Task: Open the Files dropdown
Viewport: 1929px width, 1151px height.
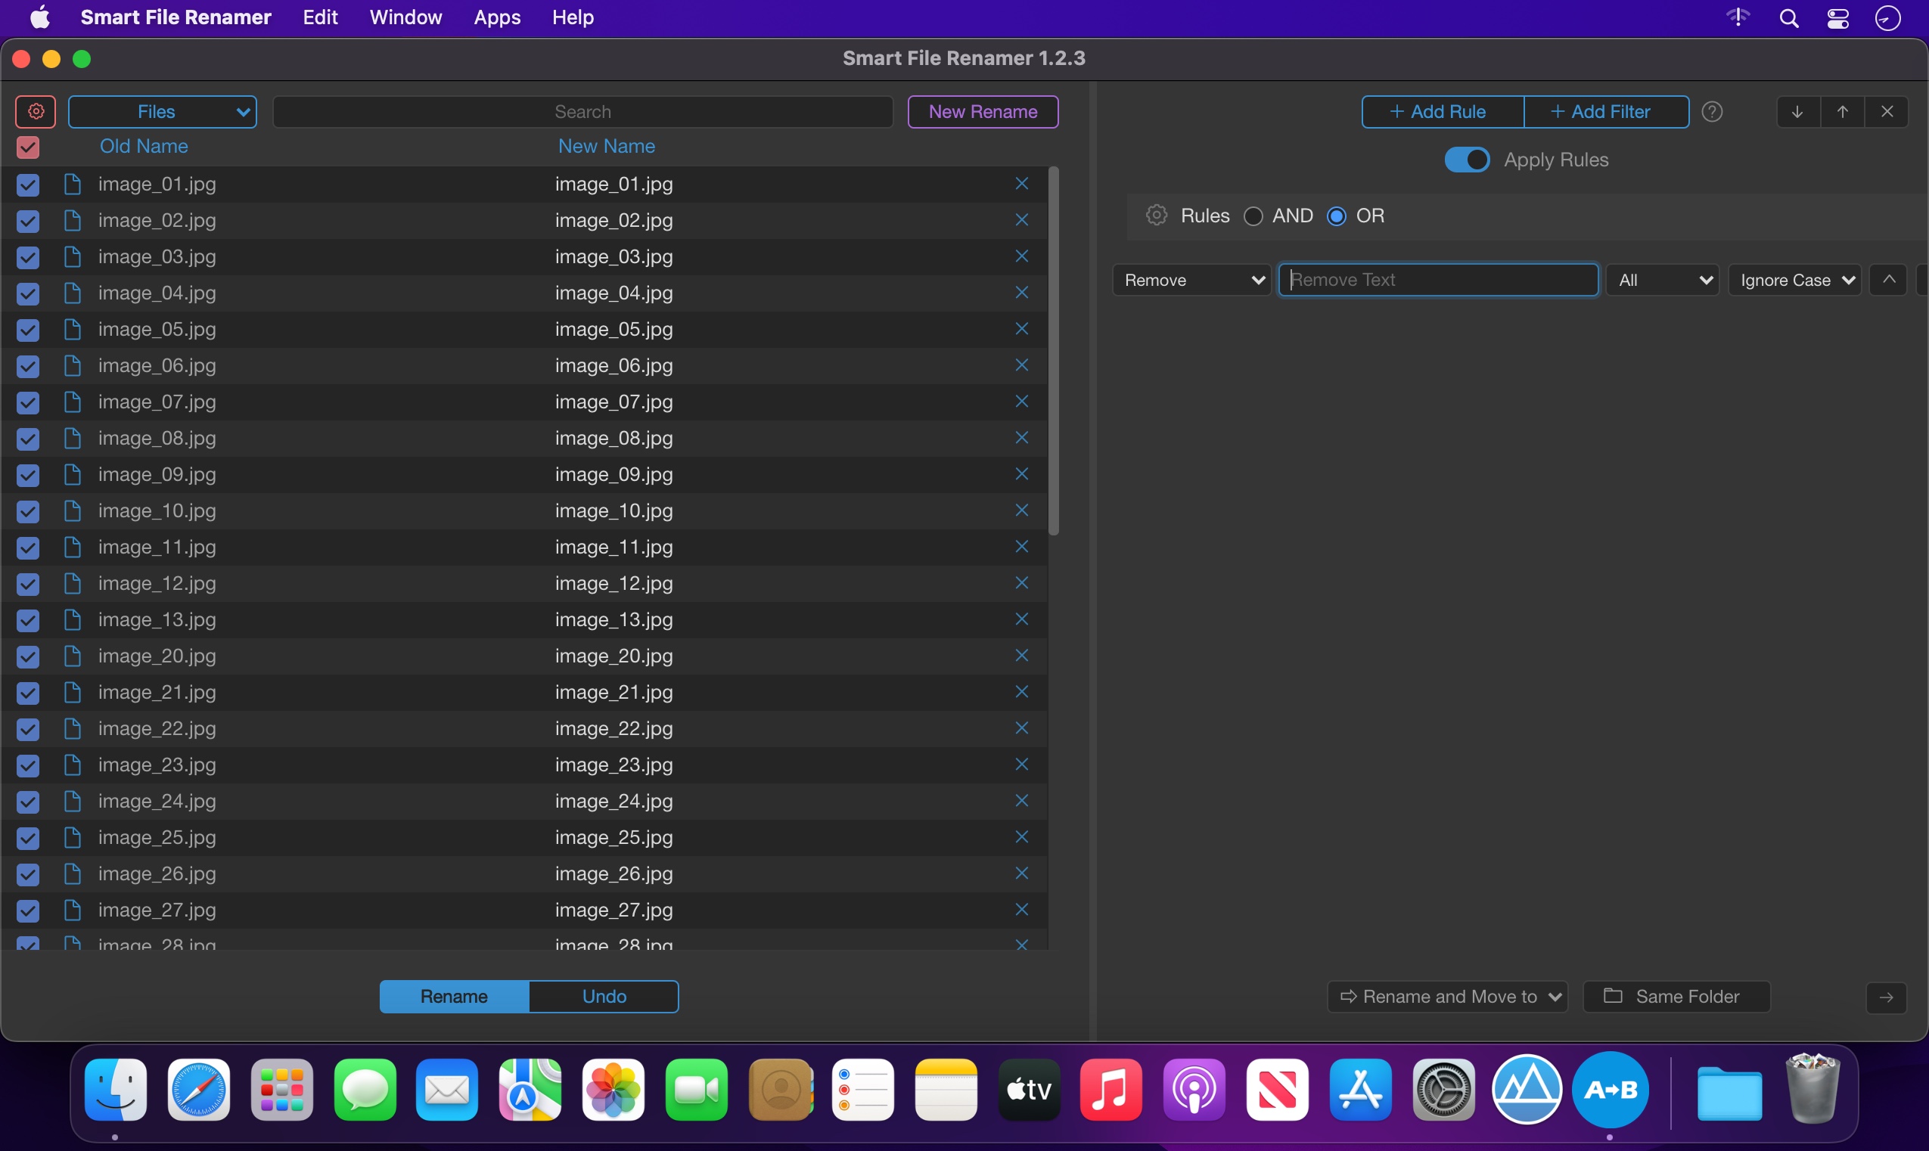Action: [x=163, y=112]
